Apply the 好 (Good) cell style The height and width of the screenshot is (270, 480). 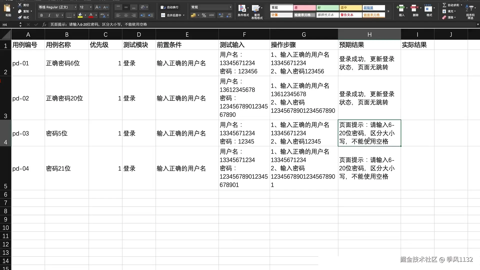pos(327,8)
